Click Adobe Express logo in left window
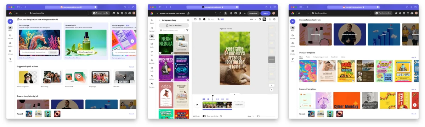The height and width of the screenshot is (127, 425). [10, 13]
